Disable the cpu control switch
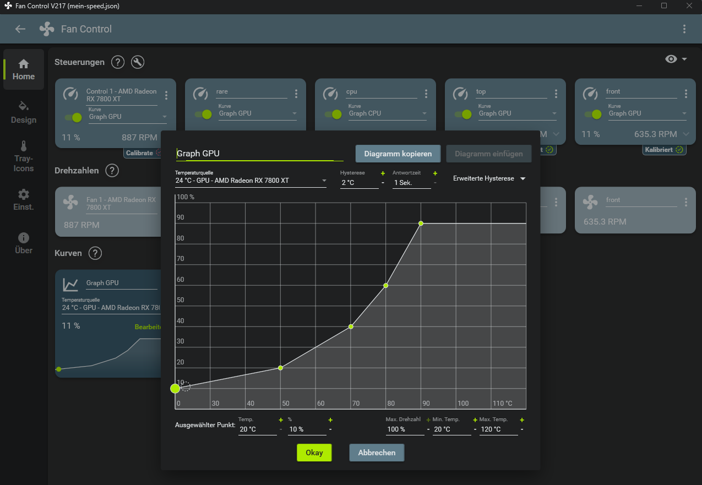This screenshot has width=702, height=485. [333, 114]
